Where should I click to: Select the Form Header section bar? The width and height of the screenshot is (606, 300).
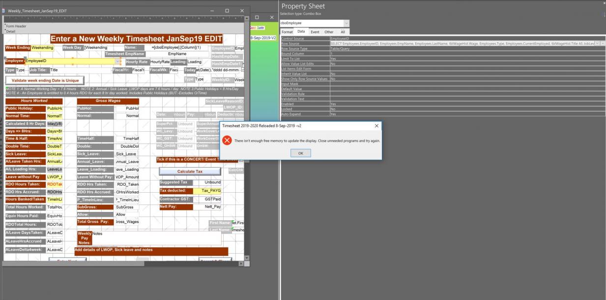123,26
